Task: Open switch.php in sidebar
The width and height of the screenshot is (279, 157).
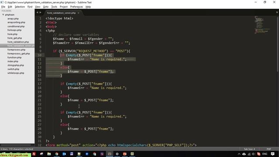Action: pyautogui.click(x=14, y=69)
